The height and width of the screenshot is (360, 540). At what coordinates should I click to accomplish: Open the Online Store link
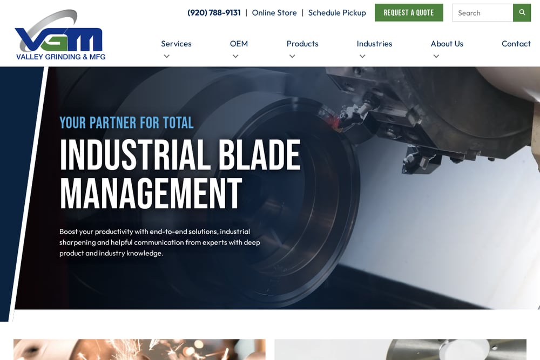[274, 13]
